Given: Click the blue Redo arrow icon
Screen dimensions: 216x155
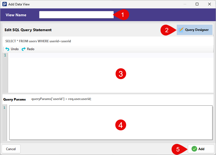Looking at the screenshot, I should [24, 49].
